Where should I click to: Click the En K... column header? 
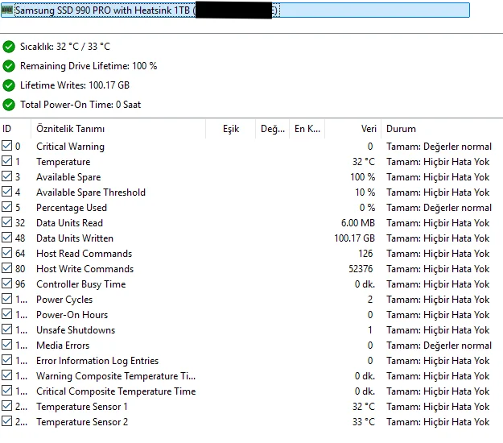pyautogui.click(x=307, y=129)
